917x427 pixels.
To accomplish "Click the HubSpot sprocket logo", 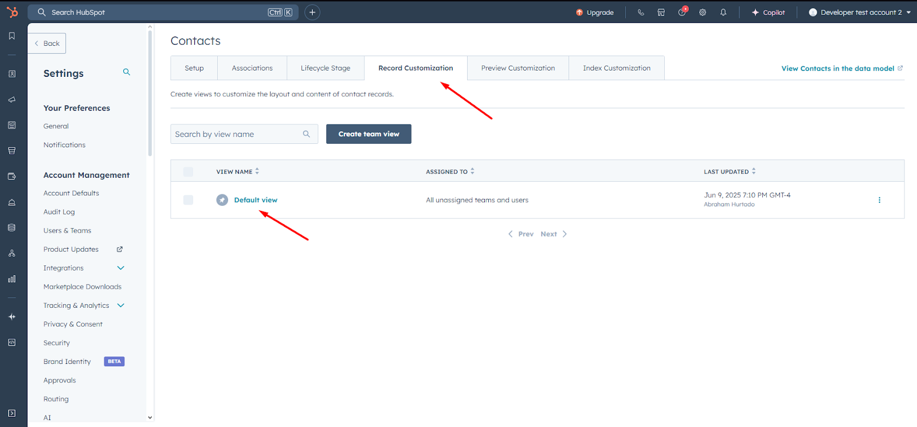I will (x=12, y=12).
